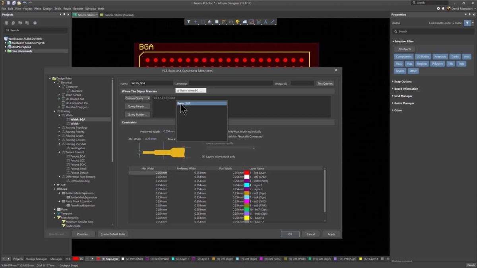Enable Layers in layerstack only
This screenshot has height=268, width=477.
pos(204,156)
